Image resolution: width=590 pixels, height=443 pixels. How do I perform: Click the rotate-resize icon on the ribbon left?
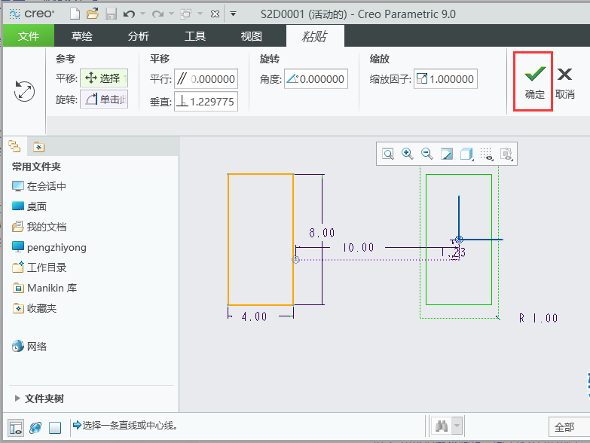[x=24, y=91]
